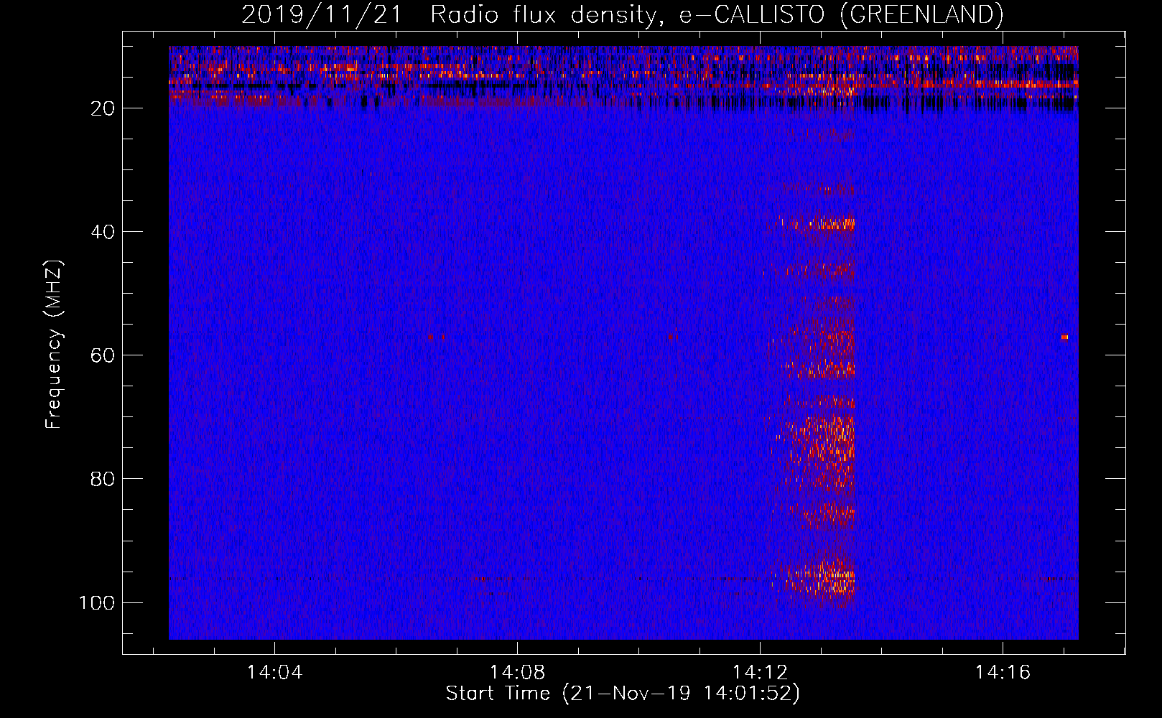Click the bright burst patch near 100 MHz

pos(819,580)
